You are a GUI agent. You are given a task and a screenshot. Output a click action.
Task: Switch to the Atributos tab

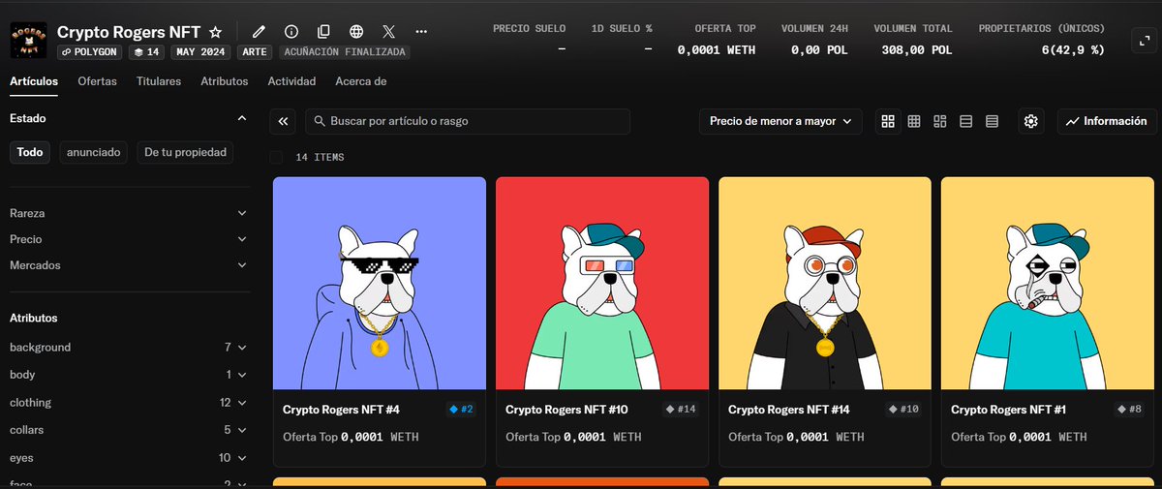(x=225, y=81)
